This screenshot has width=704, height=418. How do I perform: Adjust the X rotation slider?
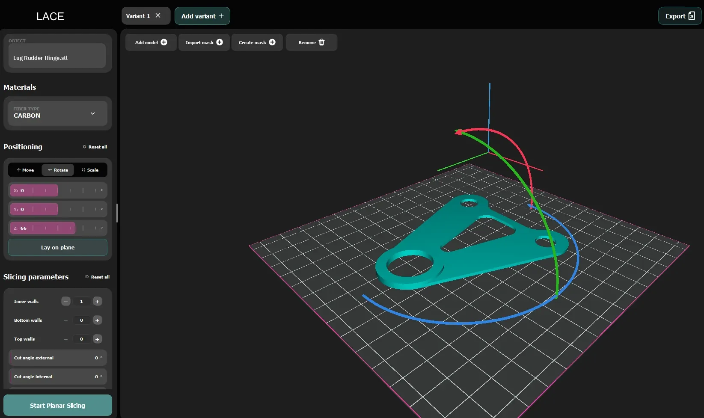58,190
